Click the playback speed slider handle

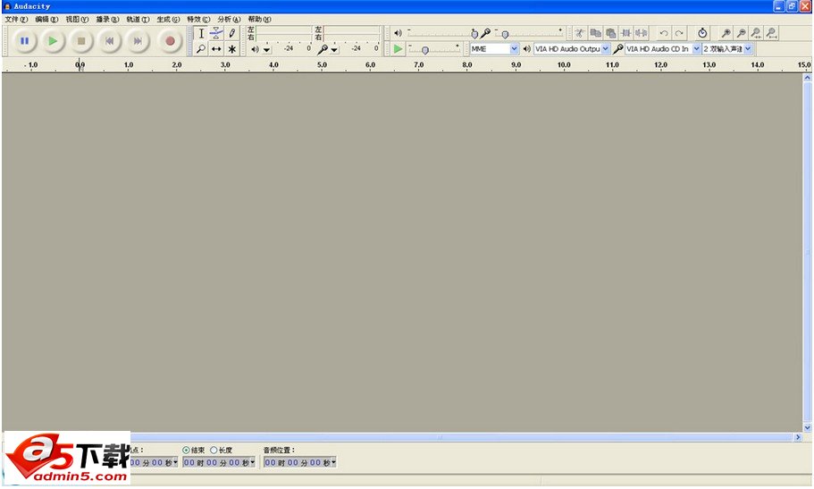click(x=425, y=50)
